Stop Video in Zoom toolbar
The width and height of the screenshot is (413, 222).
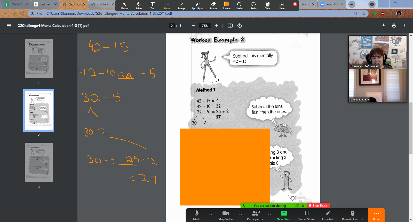(226, 215)
